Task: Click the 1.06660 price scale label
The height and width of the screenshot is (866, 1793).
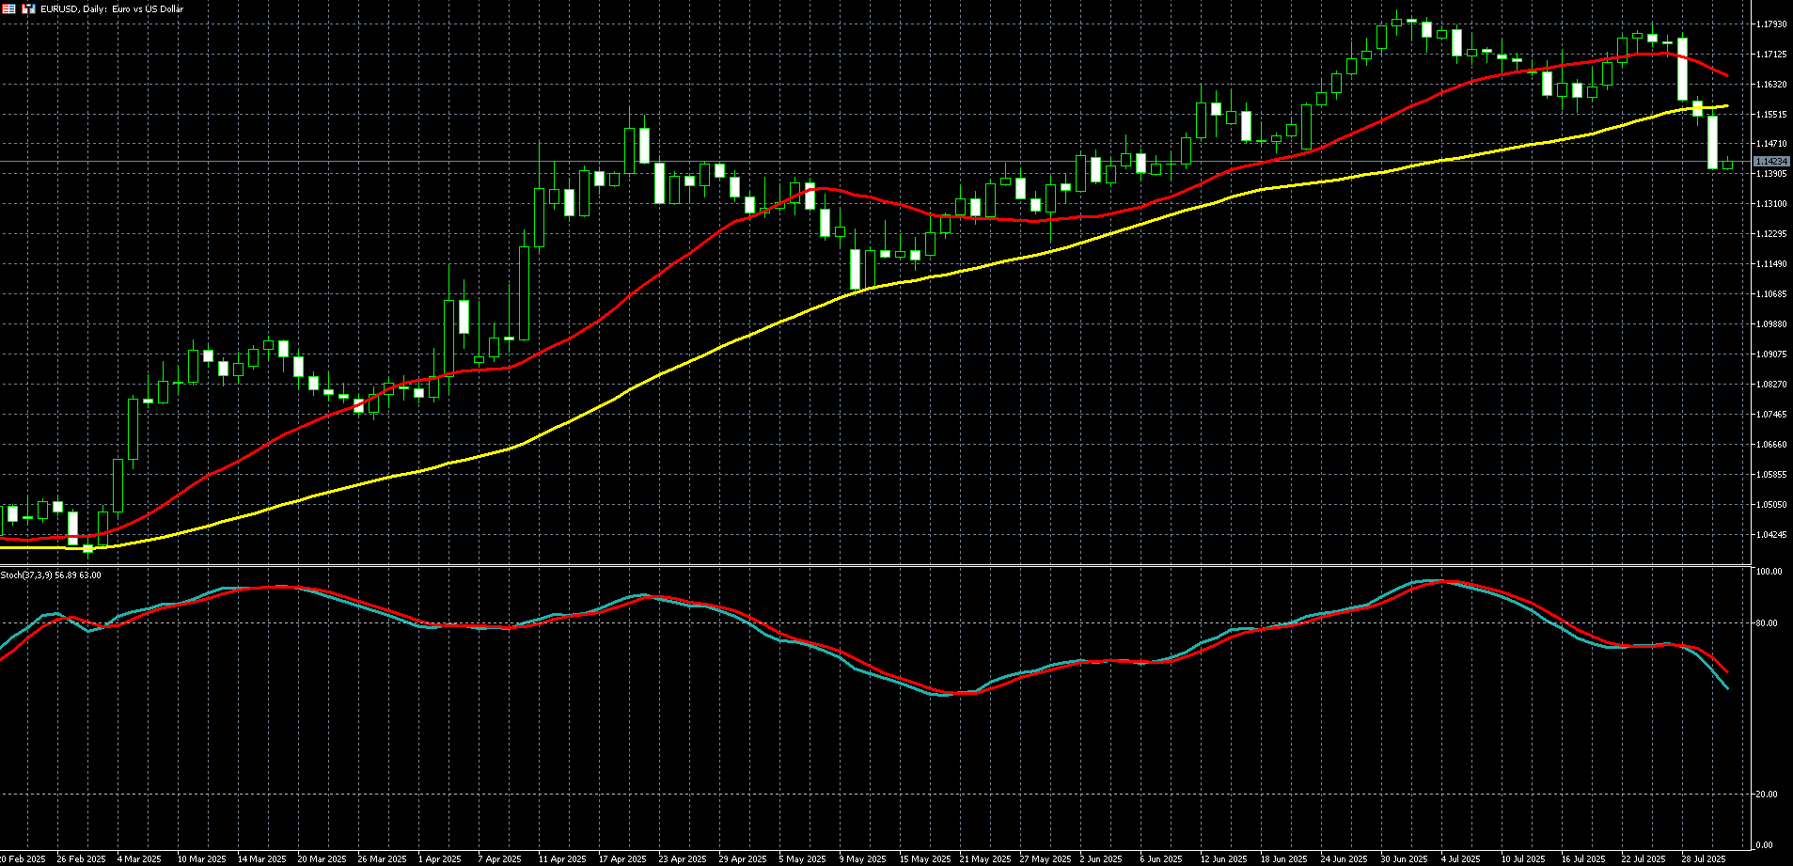Action: [1771, 445]
